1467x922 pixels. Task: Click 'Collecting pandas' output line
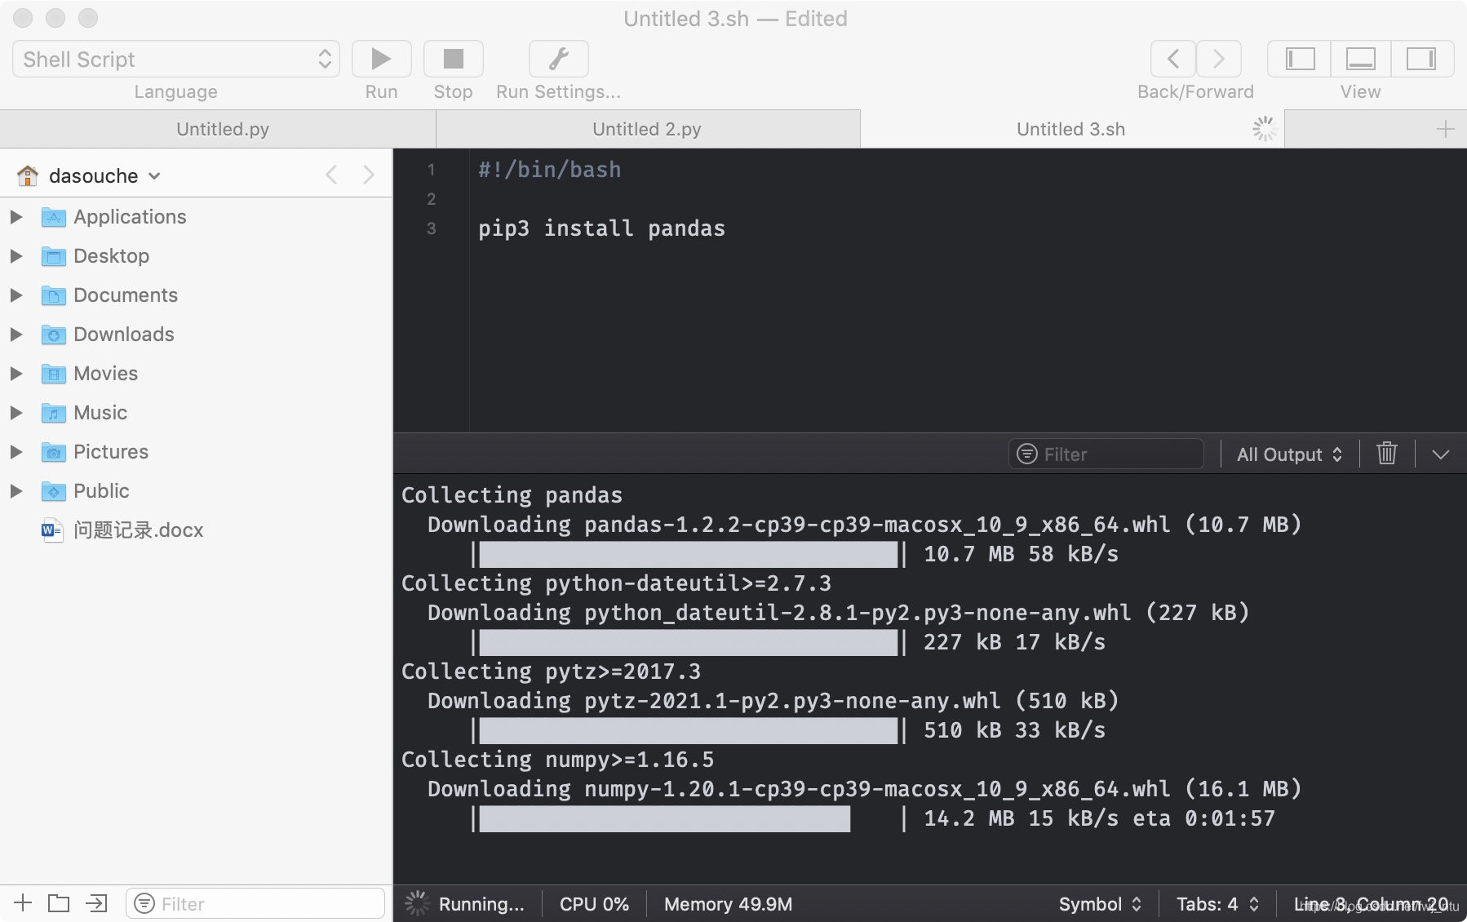[512, 494]
